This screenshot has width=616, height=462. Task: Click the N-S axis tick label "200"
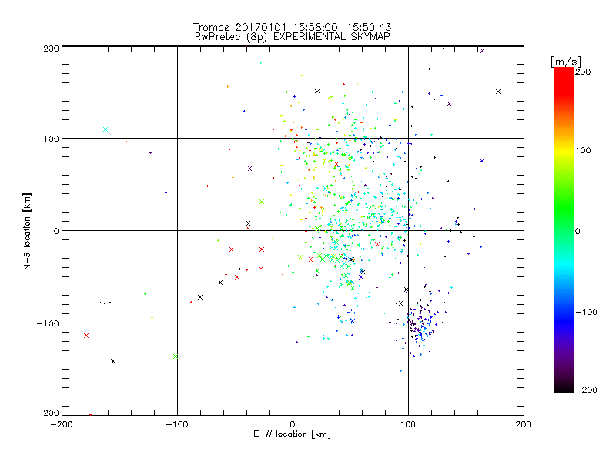pyautogui.click(x=51, y=49)
